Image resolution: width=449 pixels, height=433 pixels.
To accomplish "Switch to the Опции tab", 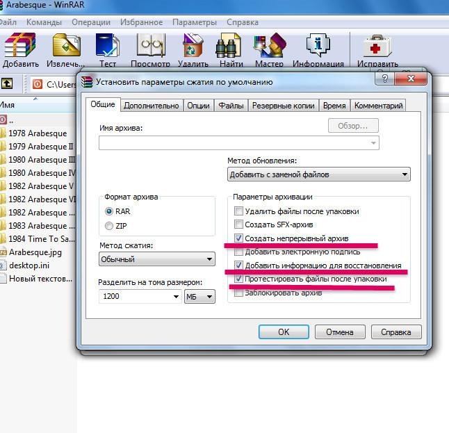I will tap(198, 106).
